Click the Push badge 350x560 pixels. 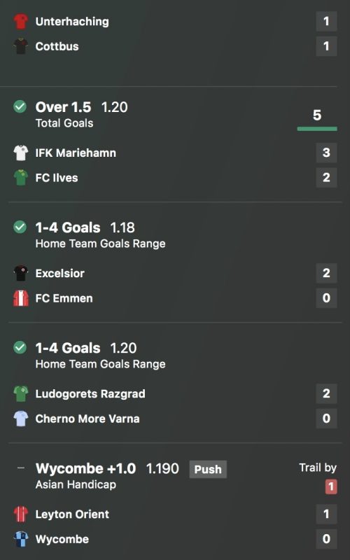(208, 469)
